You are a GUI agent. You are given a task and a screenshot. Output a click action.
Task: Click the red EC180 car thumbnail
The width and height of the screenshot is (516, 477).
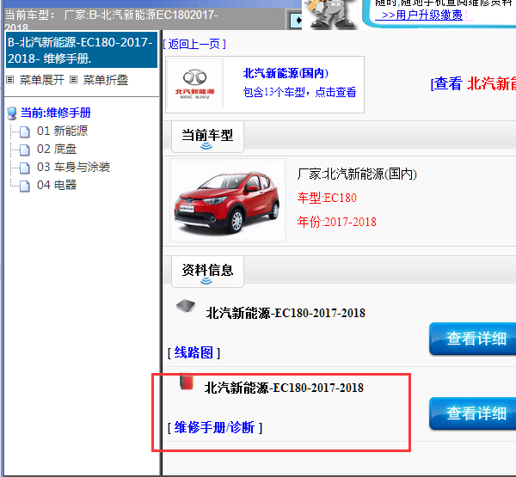228,200
